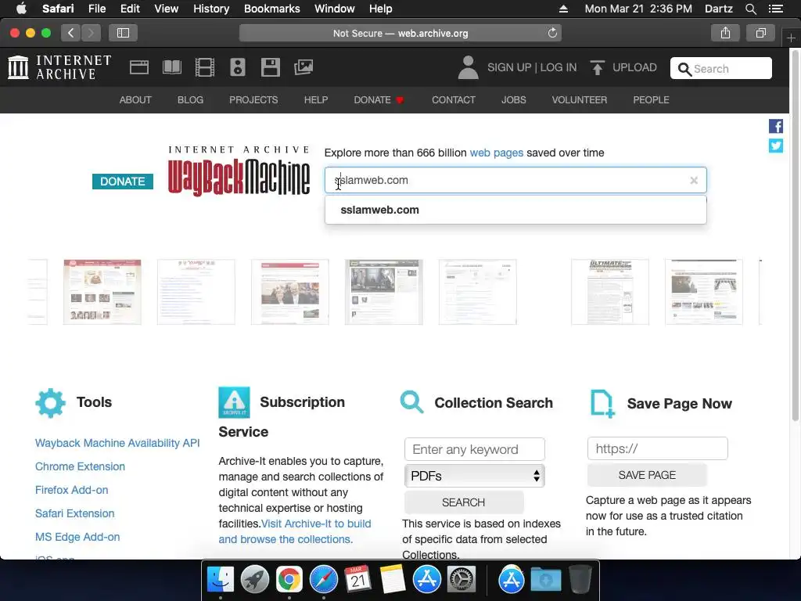Share on Facebook icon

(775, 126)
